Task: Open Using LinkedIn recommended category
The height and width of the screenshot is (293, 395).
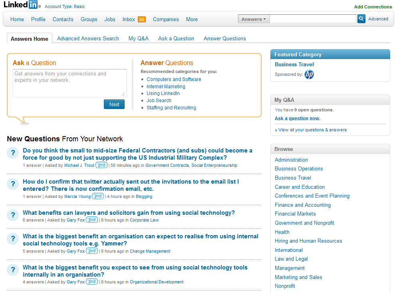Action: [x=163, y=93]
